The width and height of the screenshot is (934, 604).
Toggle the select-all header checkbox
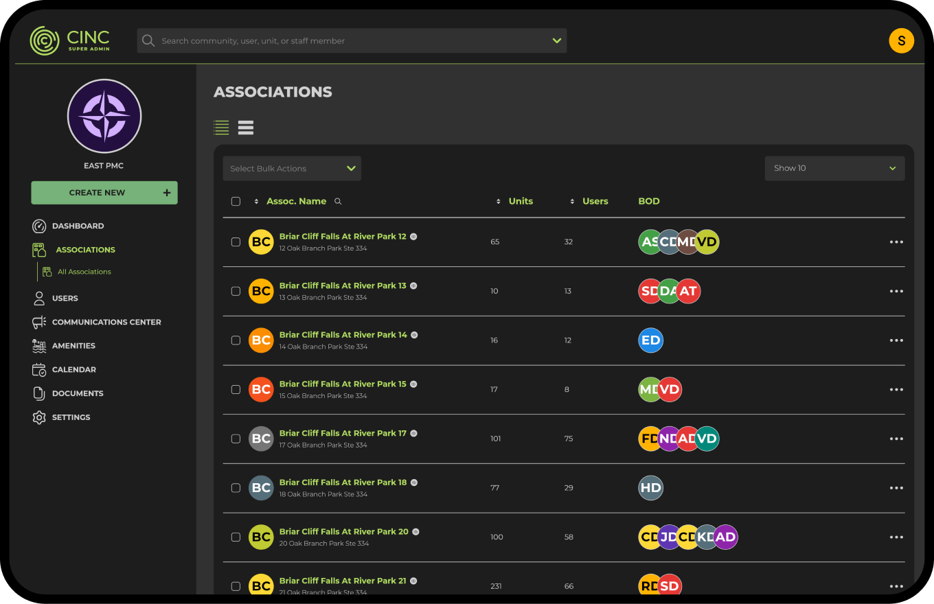tap(236, 201)
